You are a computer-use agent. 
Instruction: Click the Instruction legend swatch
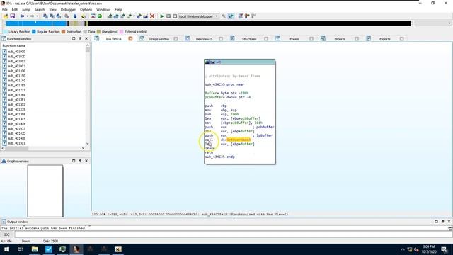(x=63, y=31)
